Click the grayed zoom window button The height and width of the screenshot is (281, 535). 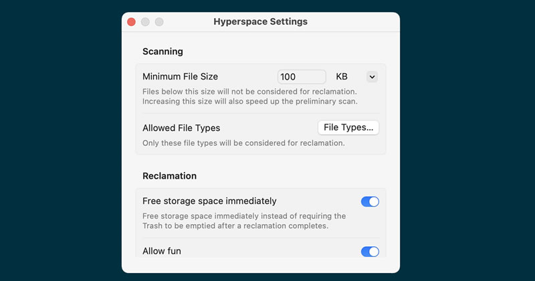[159, 22]
